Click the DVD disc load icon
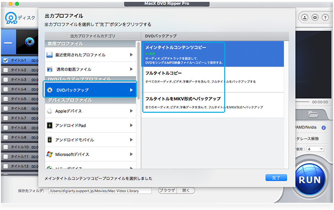 11,18
